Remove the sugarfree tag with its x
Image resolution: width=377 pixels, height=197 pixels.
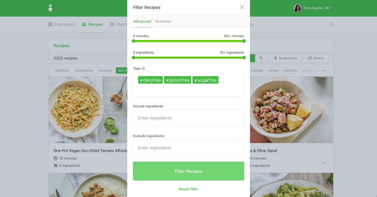[x=196, y=80]
